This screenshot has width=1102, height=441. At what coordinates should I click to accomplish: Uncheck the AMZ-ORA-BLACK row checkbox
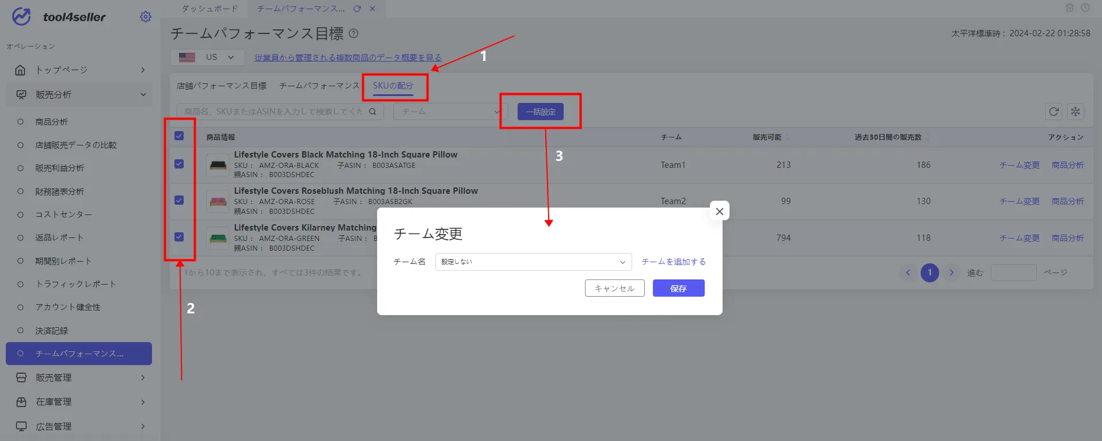pyautogui.click(x=179, y=164)
